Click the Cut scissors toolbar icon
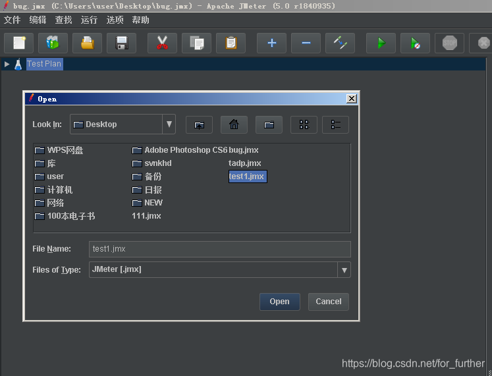This screenshot has height=376, width=492. (x=162, y=43)
